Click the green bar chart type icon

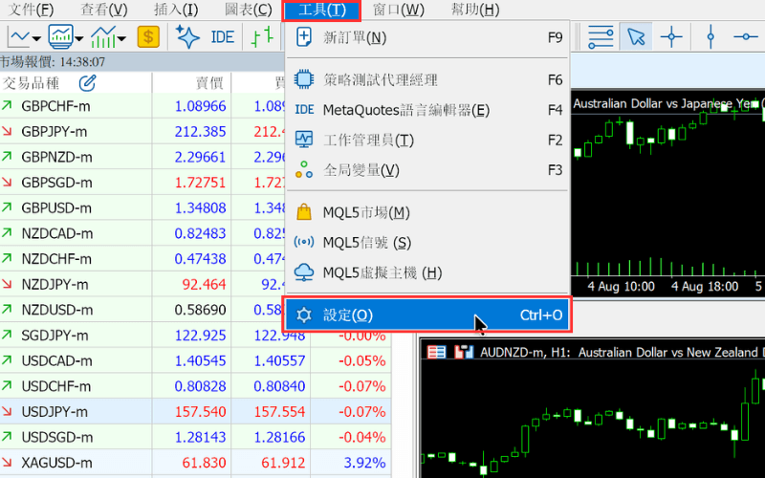[x=262, y=37]
